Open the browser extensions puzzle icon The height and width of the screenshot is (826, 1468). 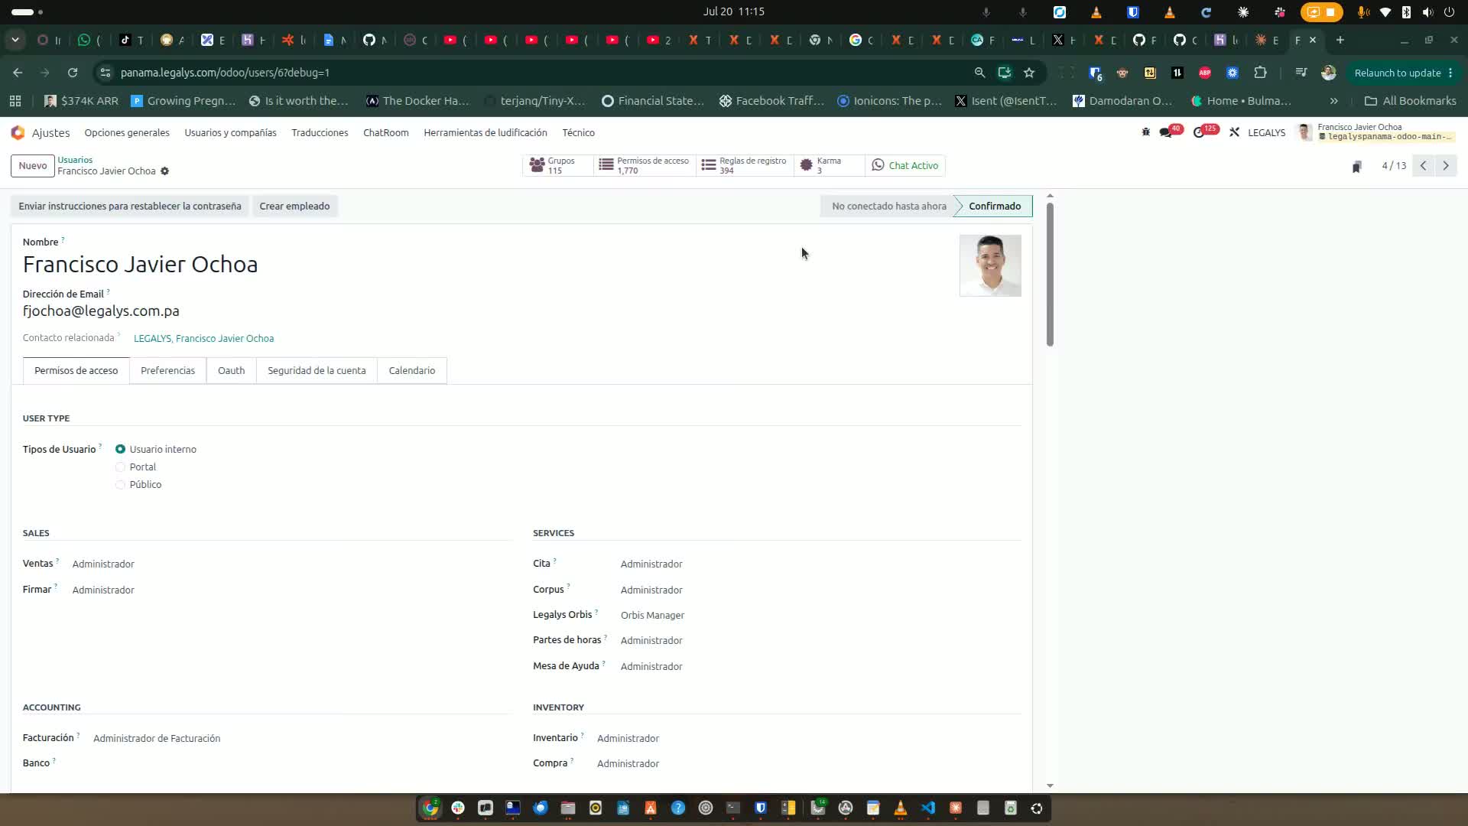click(1260, 73)
